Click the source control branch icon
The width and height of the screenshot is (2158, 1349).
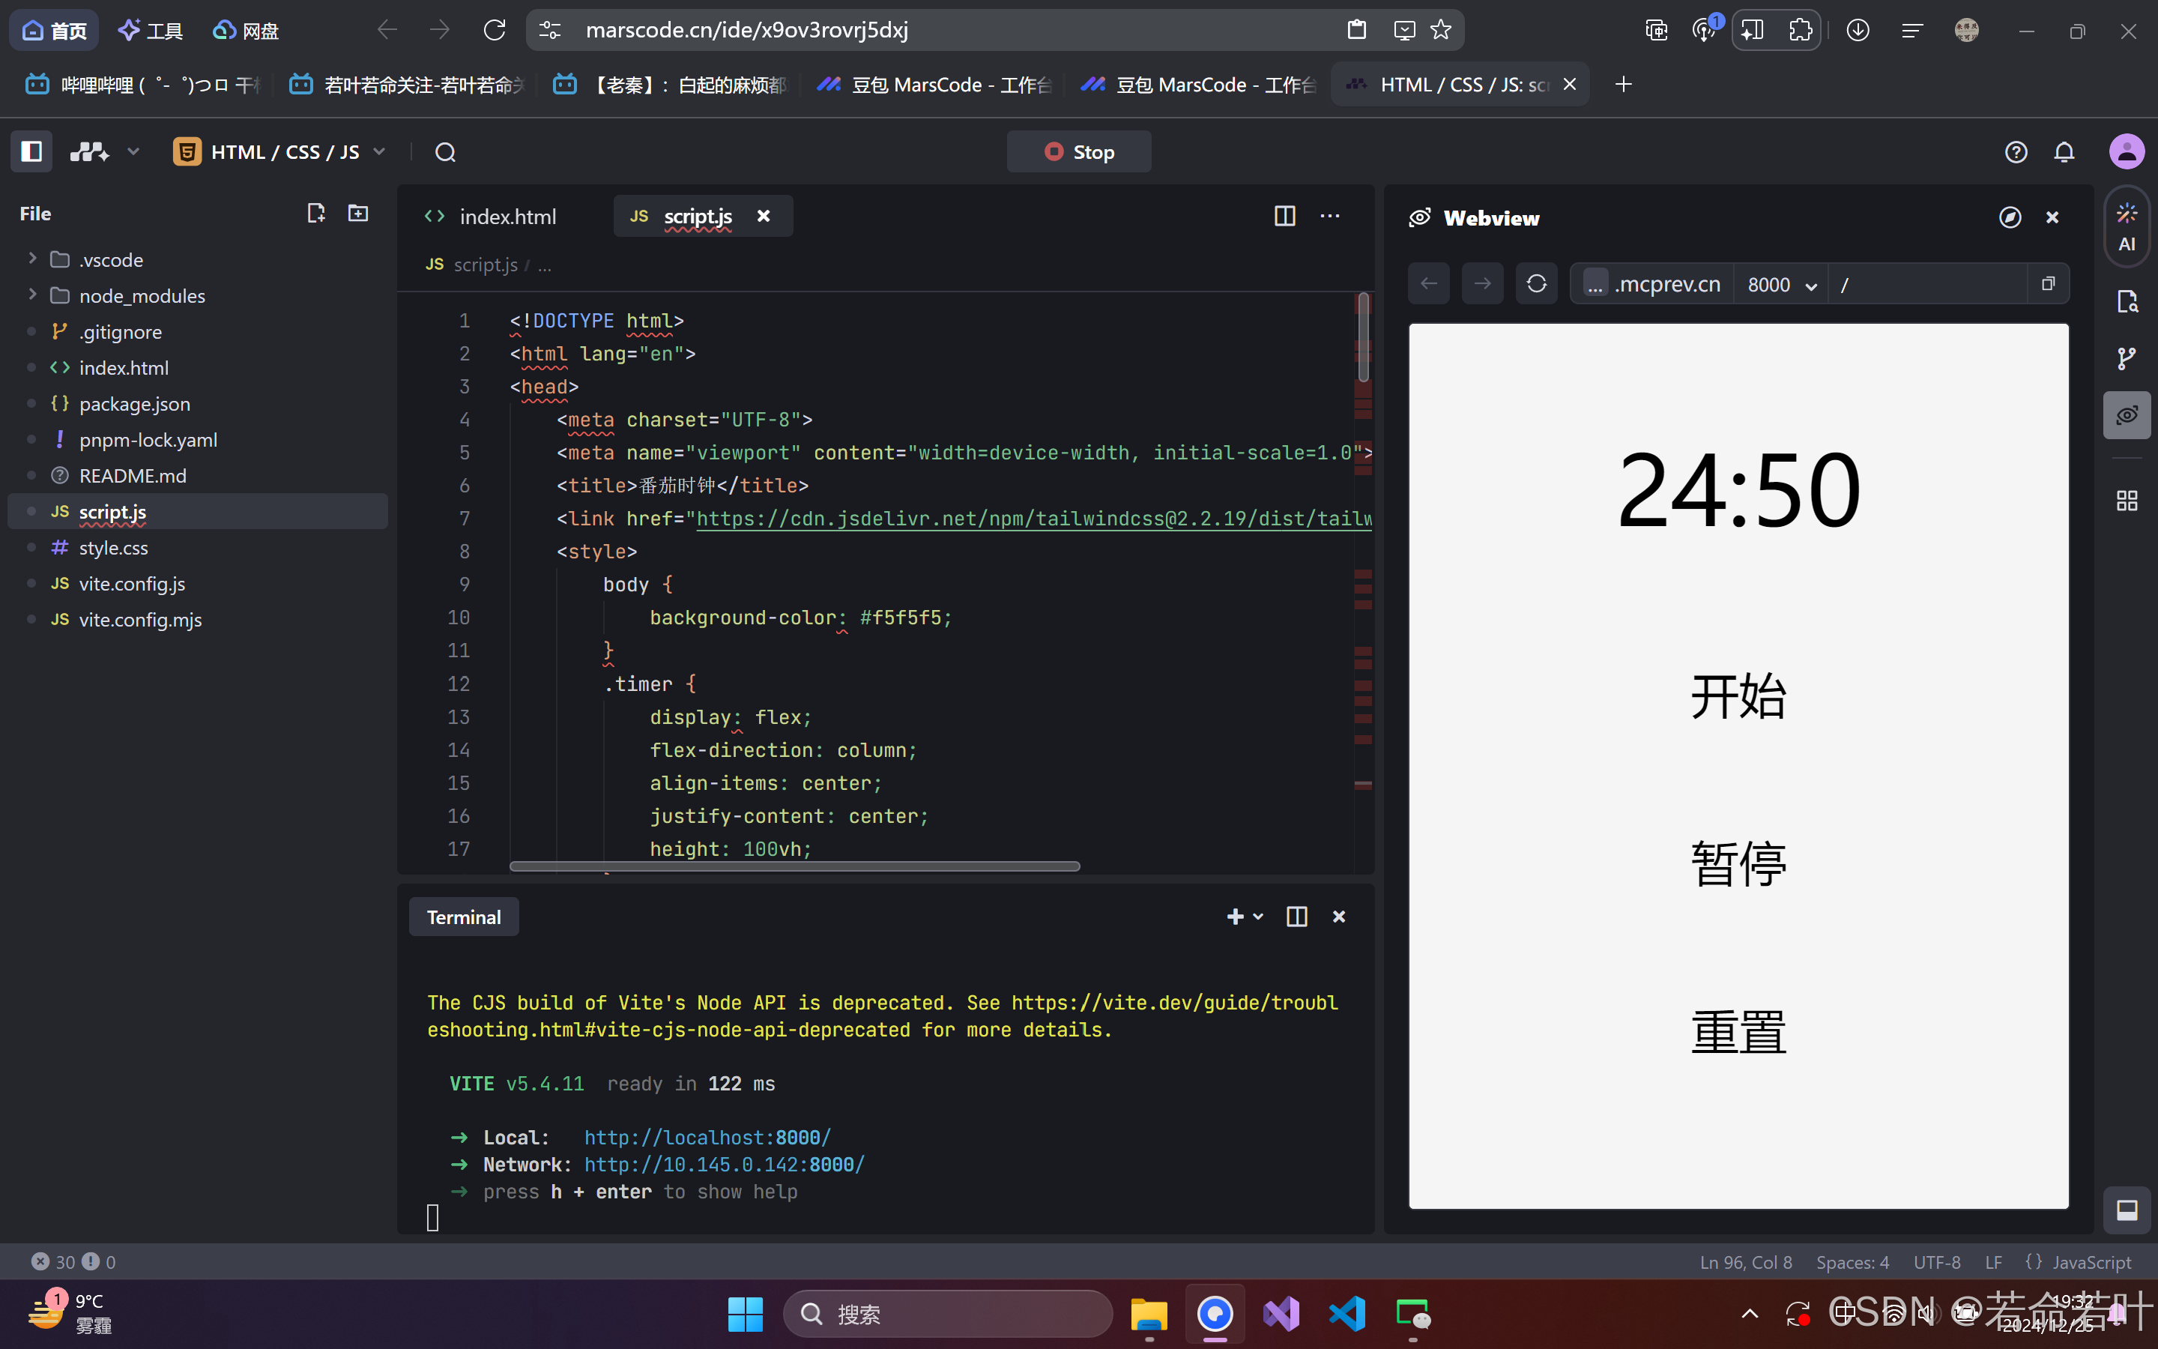[2127, 359]
